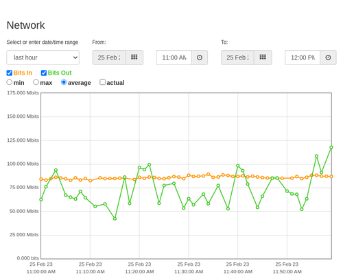Click the last green Bits Out data point
343x276 pixels.
coord(331,147)
